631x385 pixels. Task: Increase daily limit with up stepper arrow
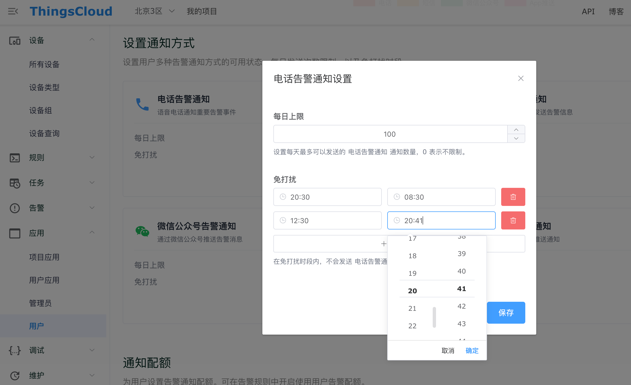click(516, 130)
